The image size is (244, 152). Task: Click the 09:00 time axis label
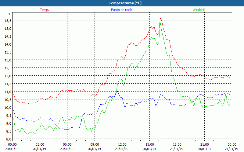point(95,145)
